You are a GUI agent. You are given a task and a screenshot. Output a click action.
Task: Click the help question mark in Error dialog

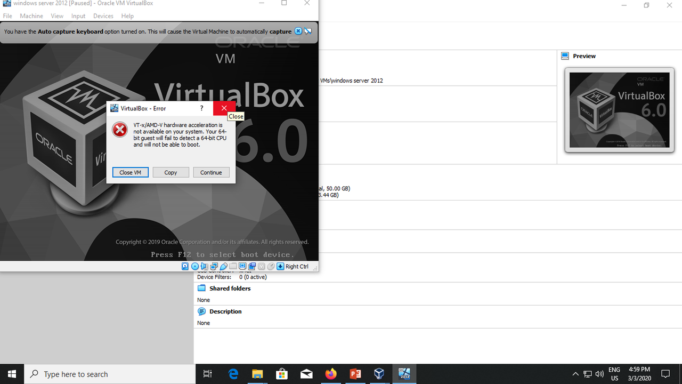[x=201, y=108]
